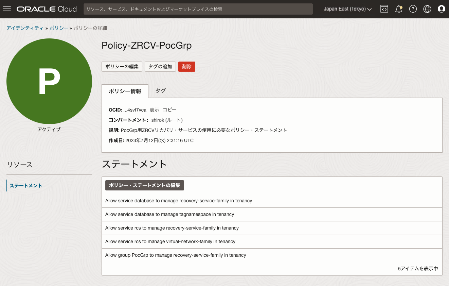Click the compartment value shirok (ルート)
The height and width of the screenshot is (286, 449).
tap(167, 120)
